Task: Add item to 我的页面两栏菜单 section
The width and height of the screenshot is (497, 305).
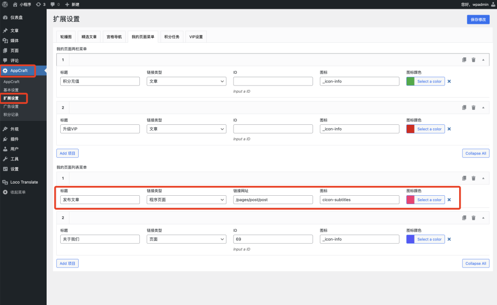Action: coord(67,153)
